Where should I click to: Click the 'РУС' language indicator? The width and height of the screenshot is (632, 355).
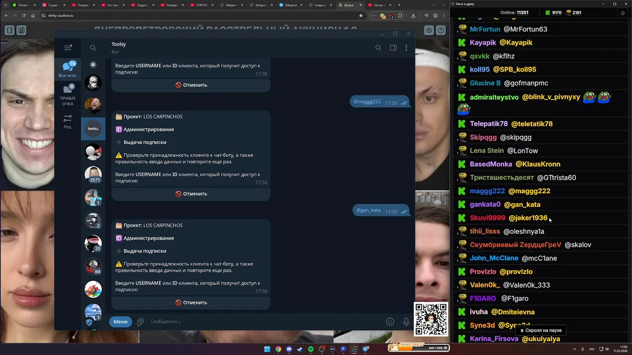coord(592,349)
